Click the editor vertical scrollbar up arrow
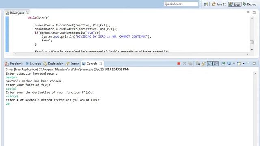The image size is (260, 146). pyautogui.click(x=252, y=19)
